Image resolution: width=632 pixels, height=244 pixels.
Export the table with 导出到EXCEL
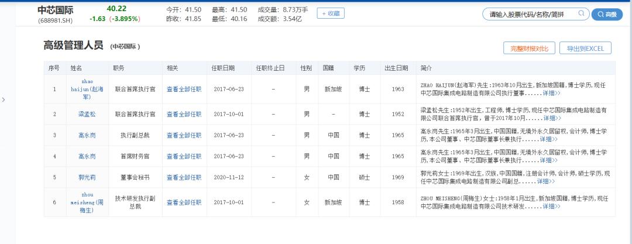coord(585,49)
